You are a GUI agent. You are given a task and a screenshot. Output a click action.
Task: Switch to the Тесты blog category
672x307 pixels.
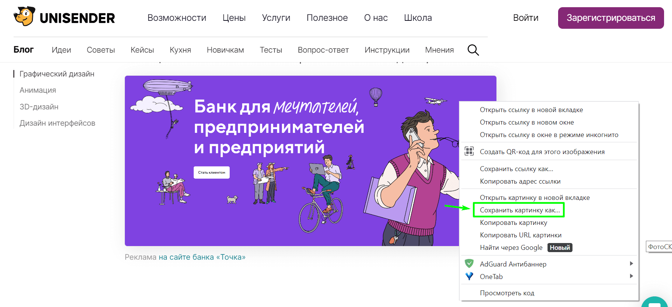(x=271, y=50)
